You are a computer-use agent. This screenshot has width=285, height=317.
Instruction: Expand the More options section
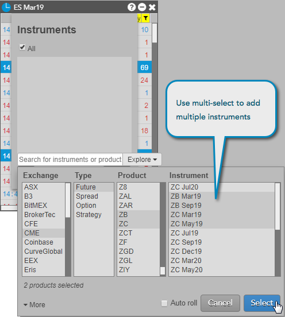(x=34, y=305)
